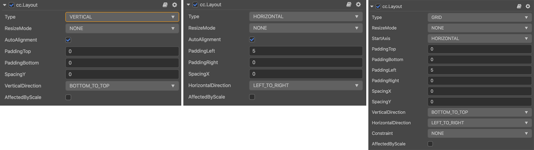This screenshot has height=150, width=534.
Task: Collapse the GRID cc.Layout component
Action: point(372,7)
